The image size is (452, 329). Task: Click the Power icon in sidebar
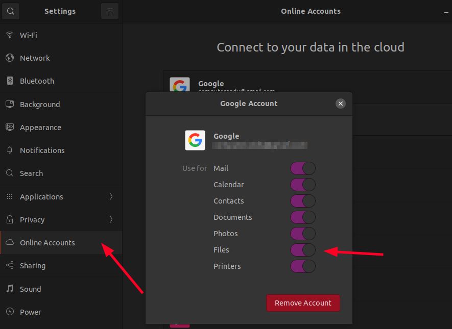[10, 312]
